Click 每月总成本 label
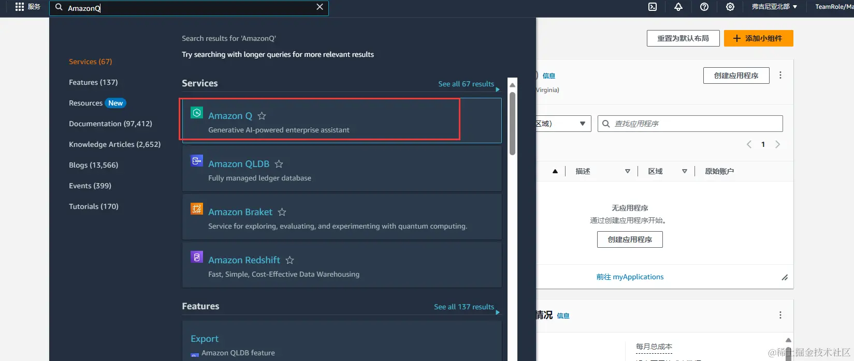This screenshot has width=854, height=361. (x=654, y=347)
